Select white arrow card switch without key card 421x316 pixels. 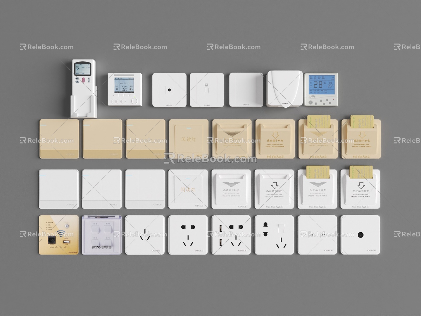point(274,189)
